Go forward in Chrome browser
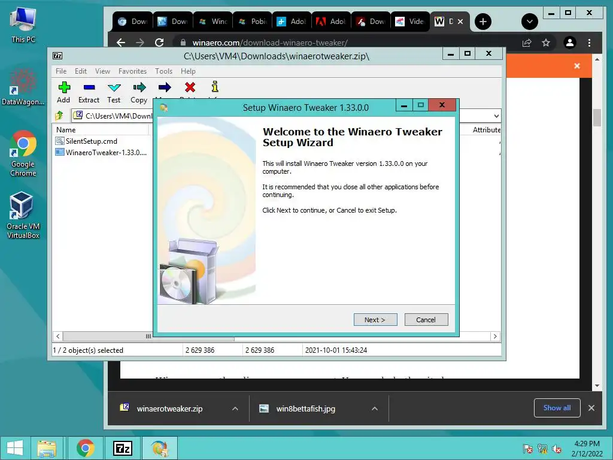This screenshot has height=460, width=613. coord(140,43)
